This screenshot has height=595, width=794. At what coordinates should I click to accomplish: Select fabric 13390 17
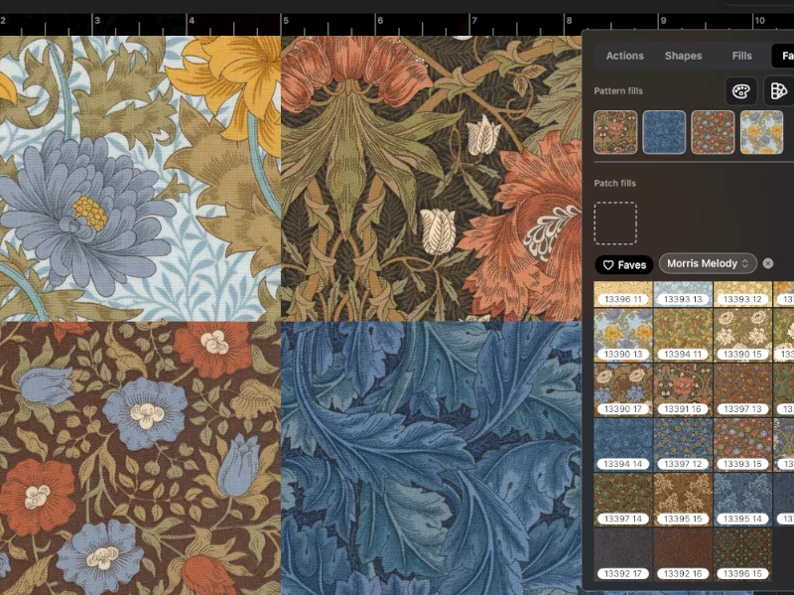pyautogui.click(x=623, y=389)
